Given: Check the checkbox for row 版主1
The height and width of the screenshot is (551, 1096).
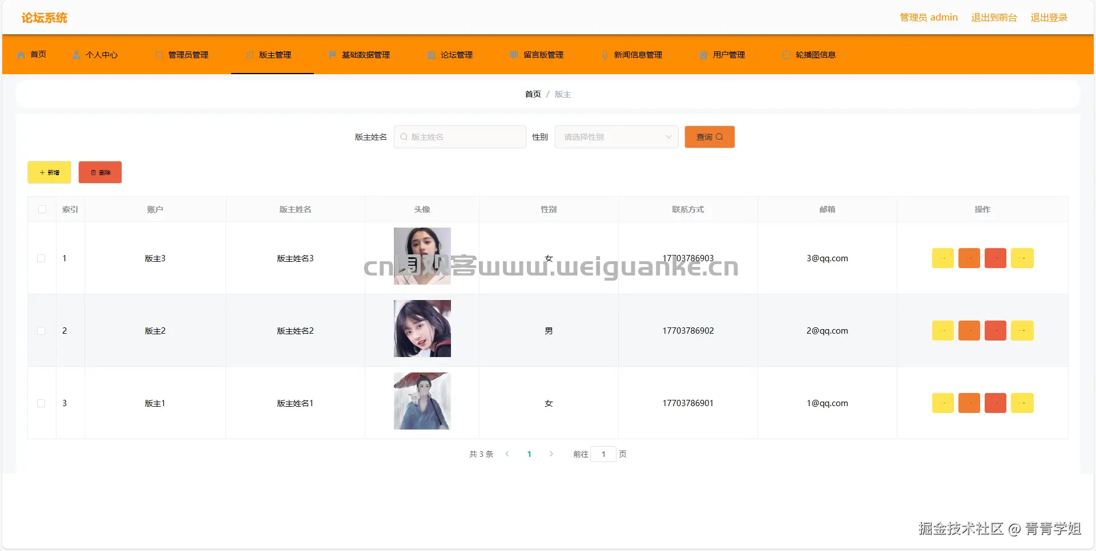Looking at the screenshot, I should click(41, 403).
